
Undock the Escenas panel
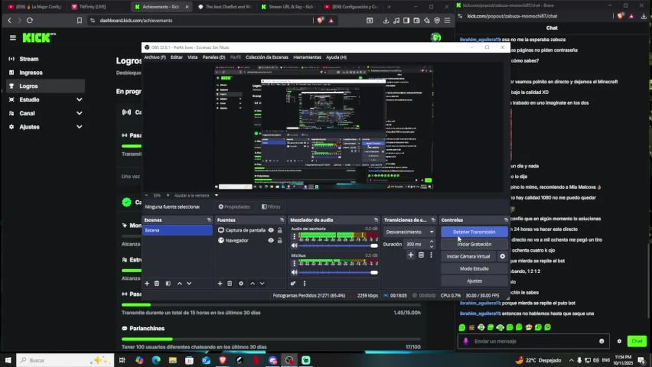click(209, 220)
